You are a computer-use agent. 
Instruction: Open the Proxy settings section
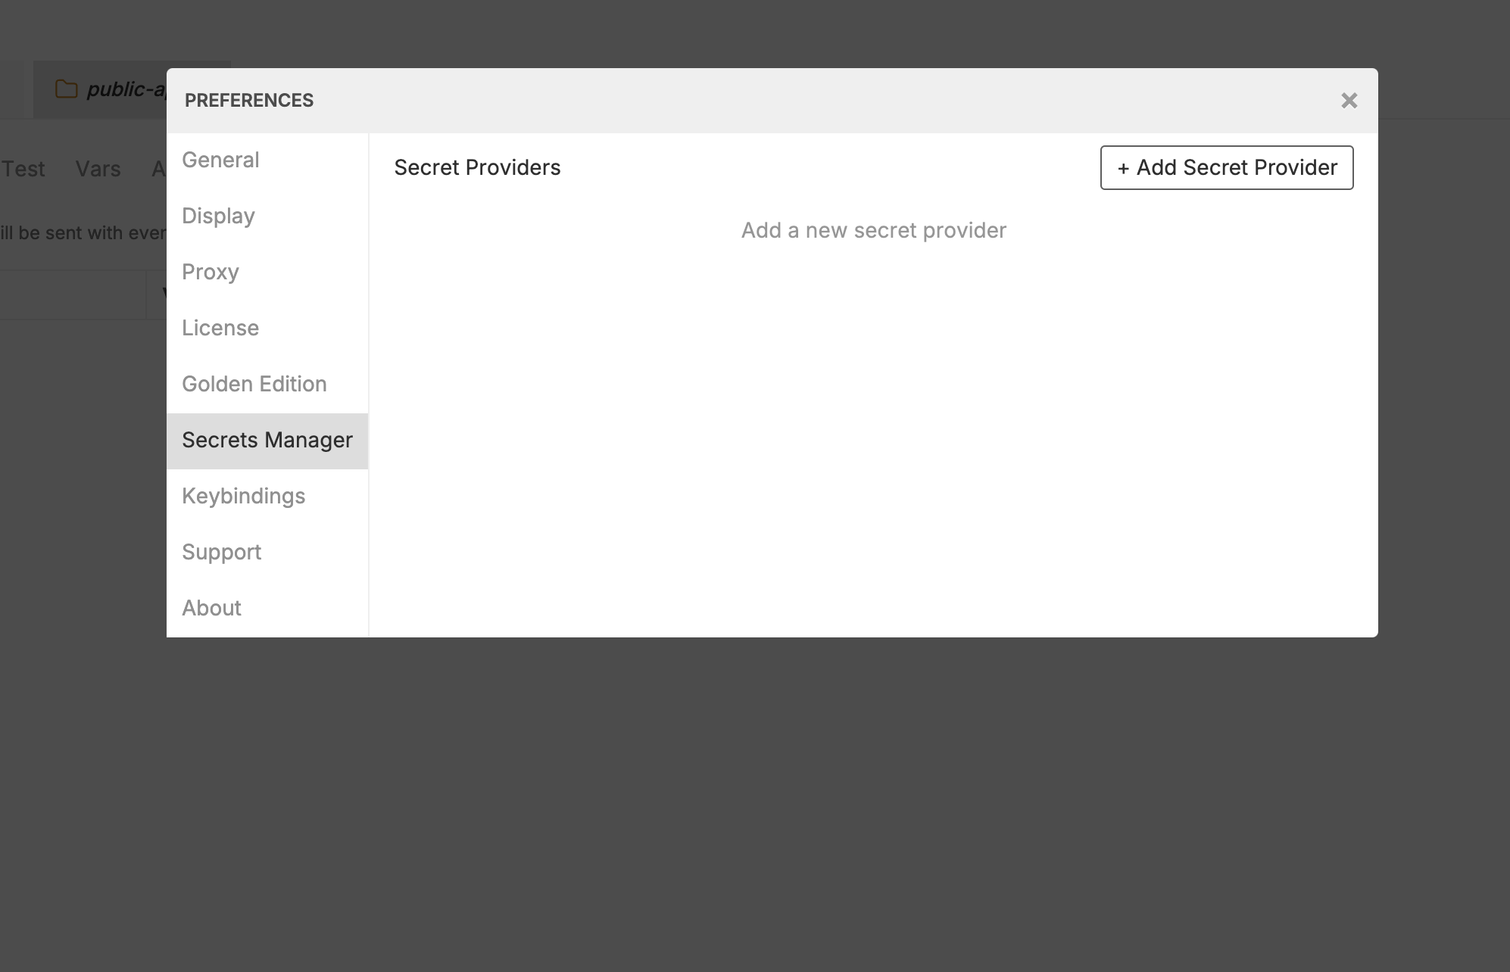click(x=211, y=272)
